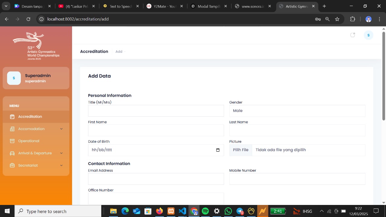Expand the Accomodation menu chevron
This screenshot has width=386, height=217.
[x=61, y=129]
